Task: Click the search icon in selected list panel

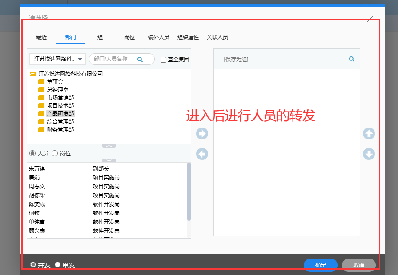Action: tap(351, 59)
